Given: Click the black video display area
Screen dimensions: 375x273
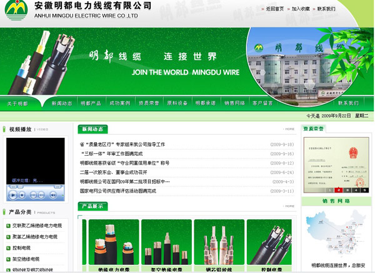Looking at the screenshot, I should [36, 161].
